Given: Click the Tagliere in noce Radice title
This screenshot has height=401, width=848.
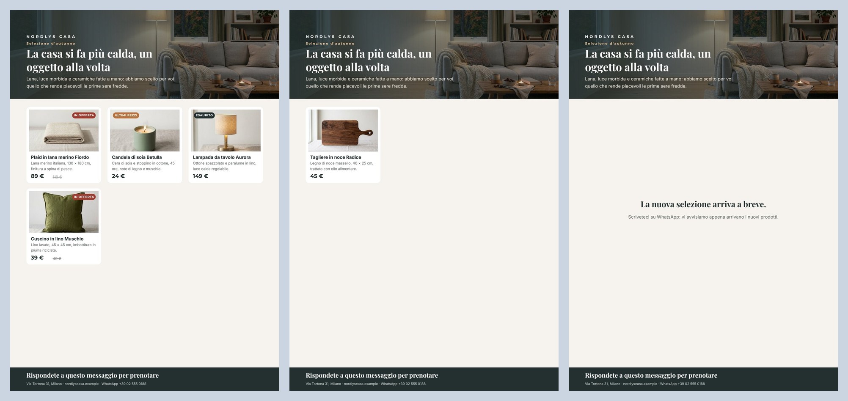Looking at the screenshot, I should click(336, 157).
